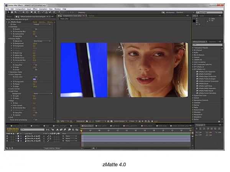Image resolution: width=230 pixels, height=172 pixels.
Task: Open the Extract On dropdown showing Blue Screen
Action: pyautogui.click(x=42, y=41)
